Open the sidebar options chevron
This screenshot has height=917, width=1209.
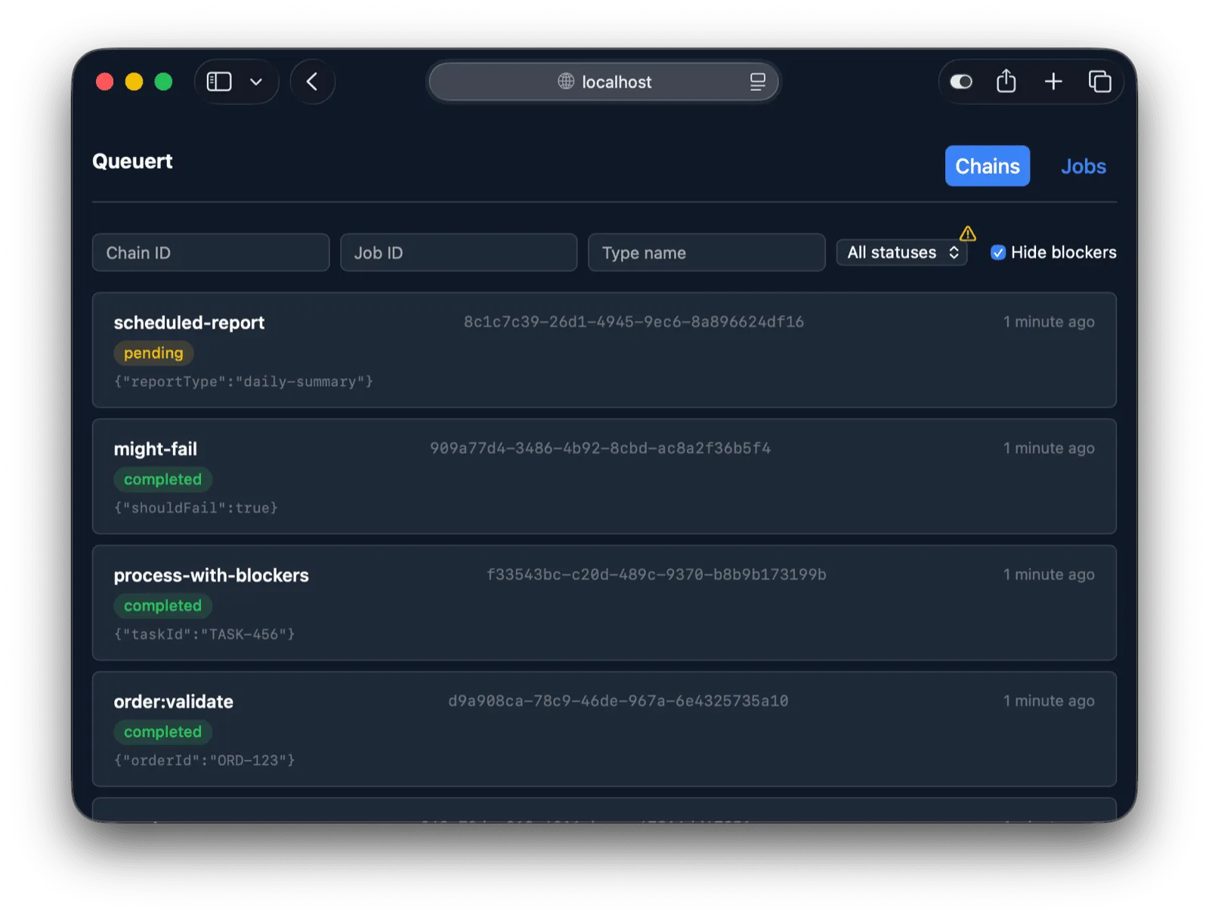pos(256,82)
